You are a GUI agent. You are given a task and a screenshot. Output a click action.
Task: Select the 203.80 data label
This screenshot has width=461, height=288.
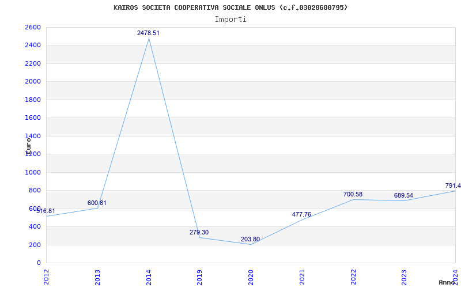250,239
